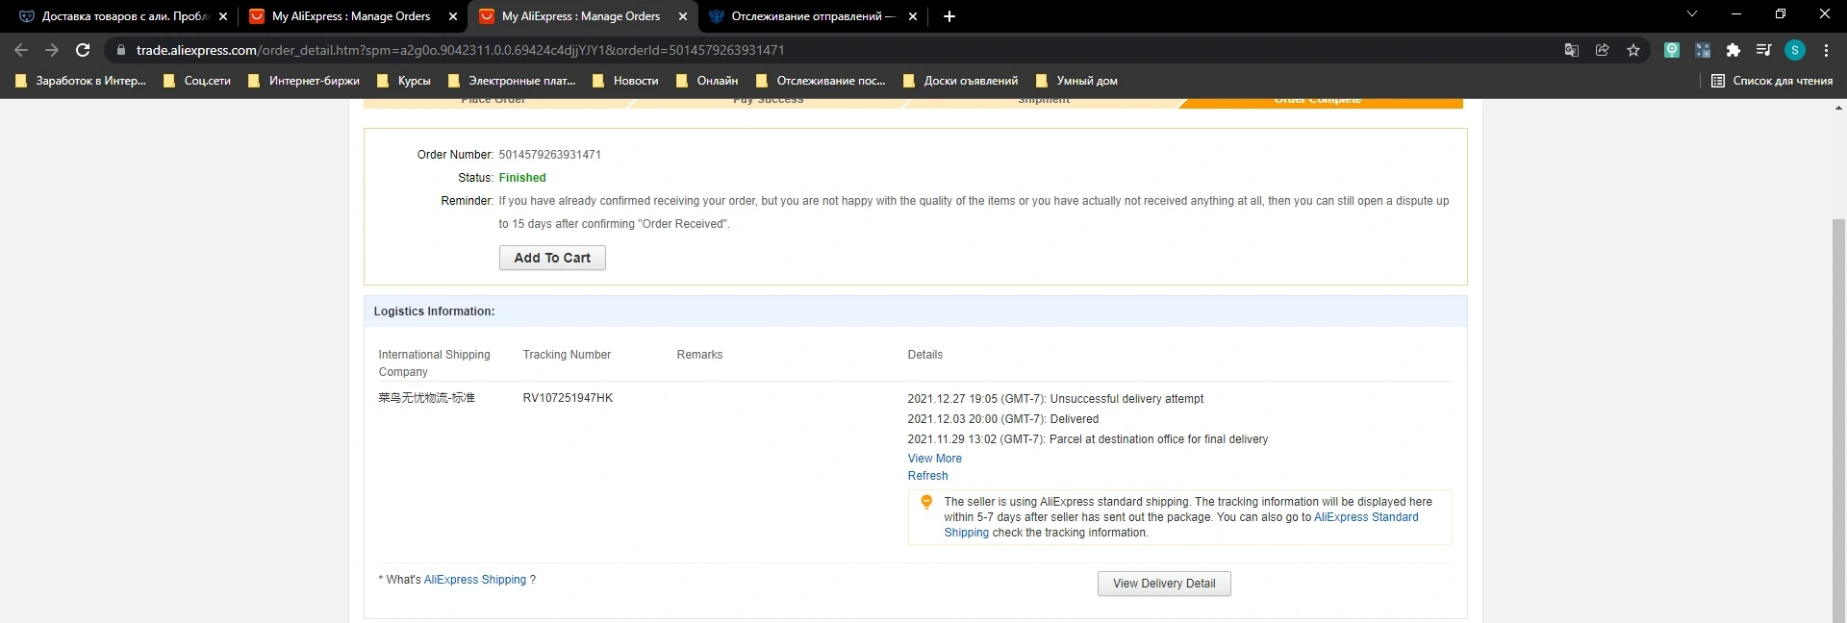Click the shipping company name '菜鸟无忧物流-标准'
The width and height of the screenshot is (1847, 623).
tap(426, 398)
